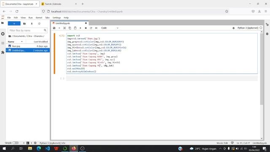The height and width of the screenshot is (152, 270).
Task: Open the browser downloads panel
Action: (x=259, y=11)
